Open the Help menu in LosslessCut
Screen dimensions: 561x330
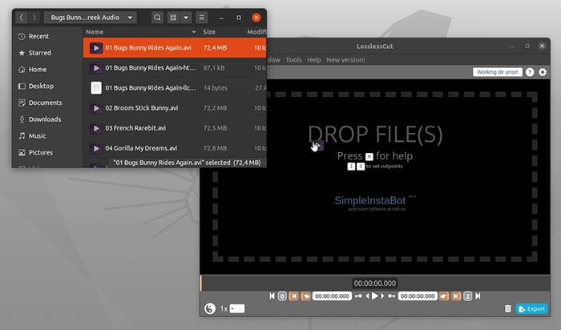[314, 60]
